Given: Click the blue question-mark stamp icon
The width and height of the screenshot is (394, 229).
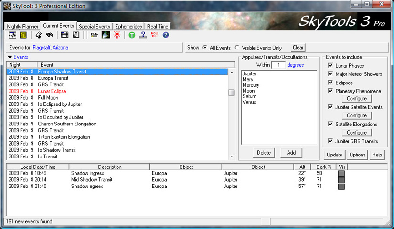Looking at the screenshot, I should pyautogui.click(x=143, y=35).
